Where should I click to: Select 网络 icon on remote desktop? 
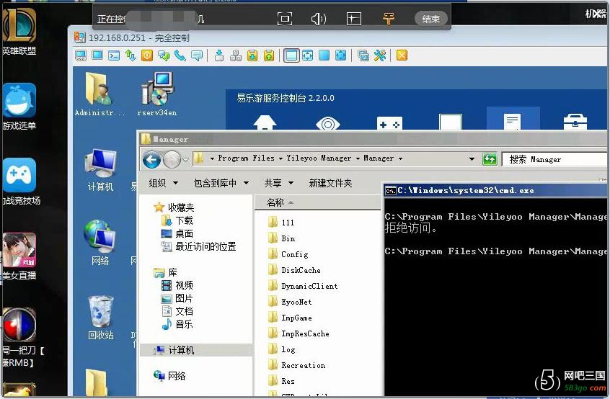(x=100, y=243)
